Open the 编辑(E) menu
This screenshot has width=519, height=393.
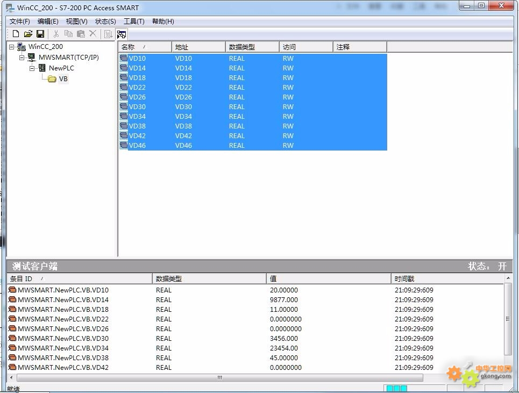tap(48, 22)
